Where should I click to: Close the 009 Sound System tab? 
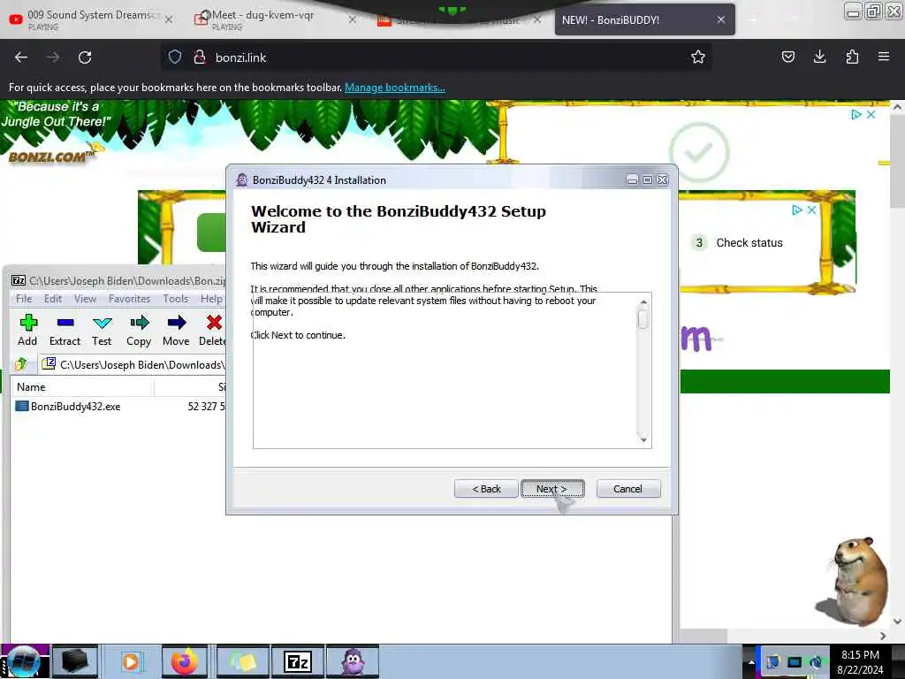pyautogui.click(x=169, y=19)
